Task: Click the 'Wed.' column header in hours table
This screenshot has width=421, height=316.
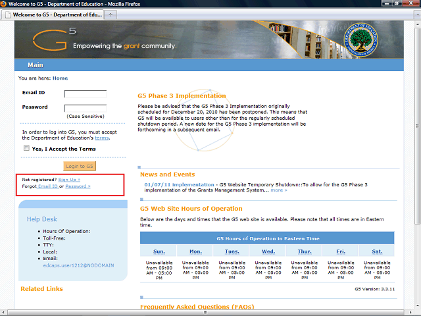Action: (x=268, y=251)
